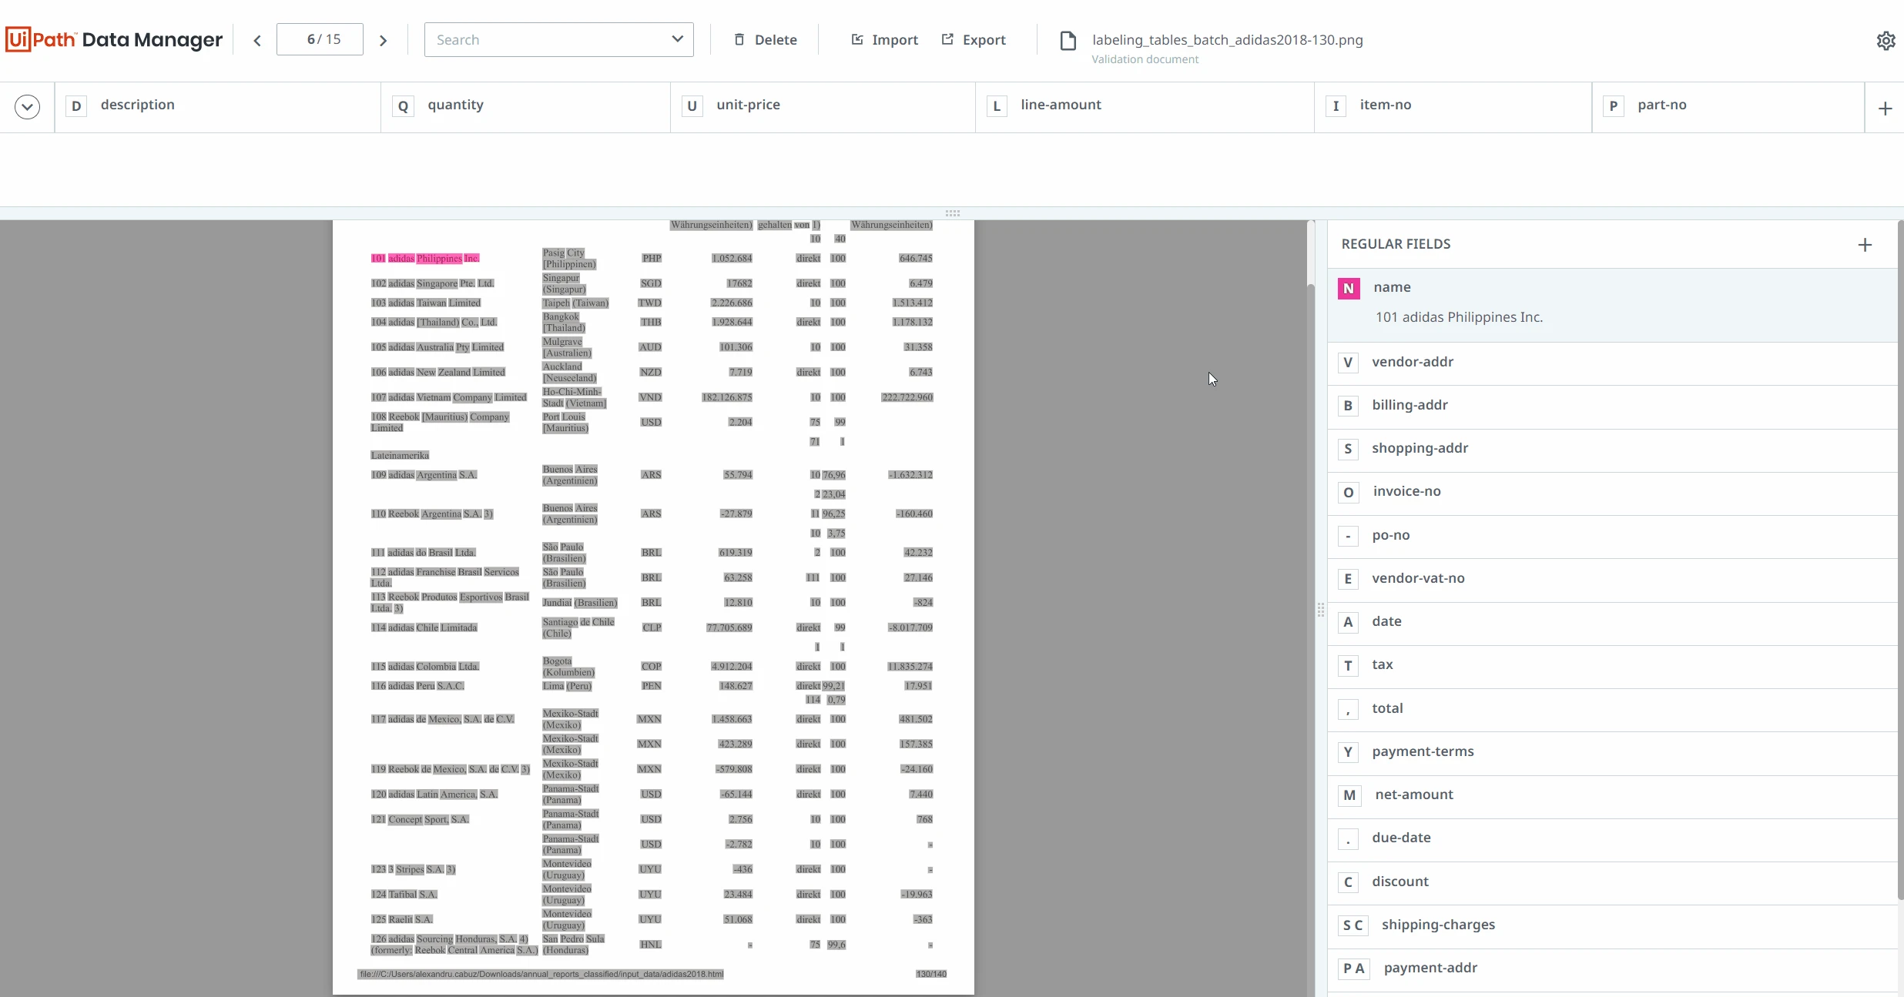Viewport: 1904px width, 997px height.
Task: Go to the next document arrow
Action: [x=383, y=40]
